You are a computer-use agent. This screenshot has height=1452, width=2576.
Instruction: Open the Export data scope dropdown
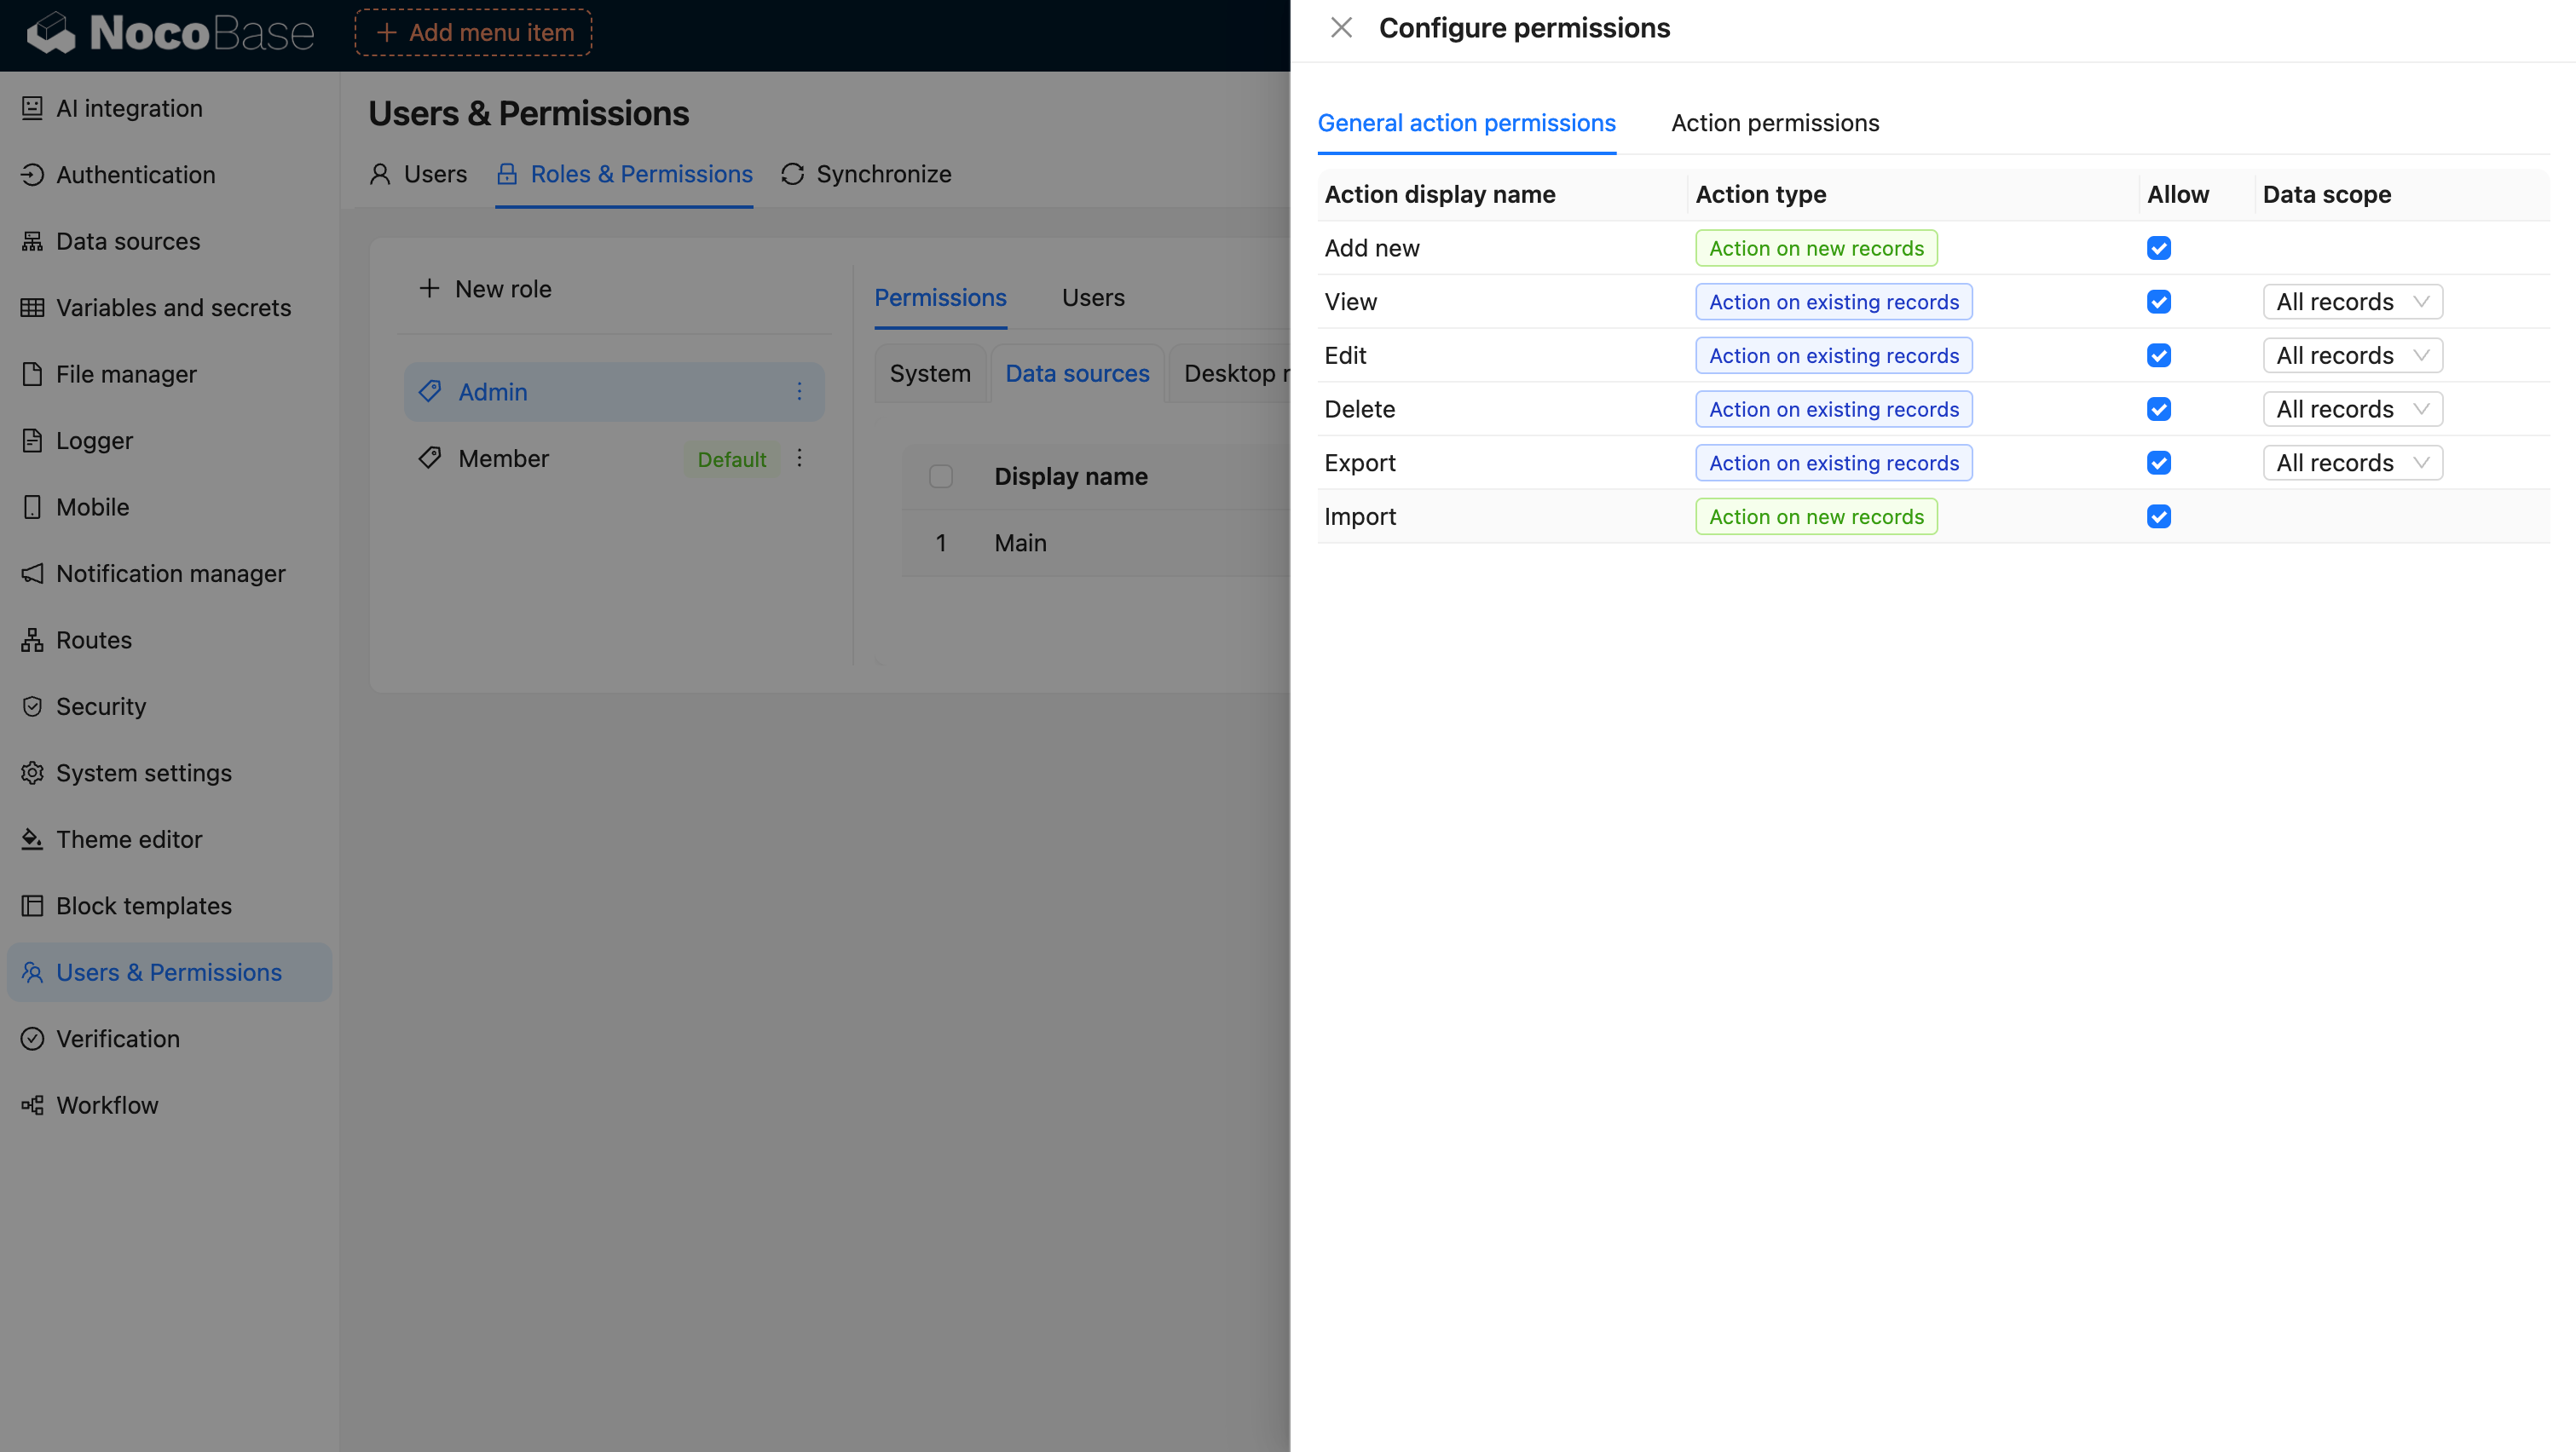(2351, 463)
